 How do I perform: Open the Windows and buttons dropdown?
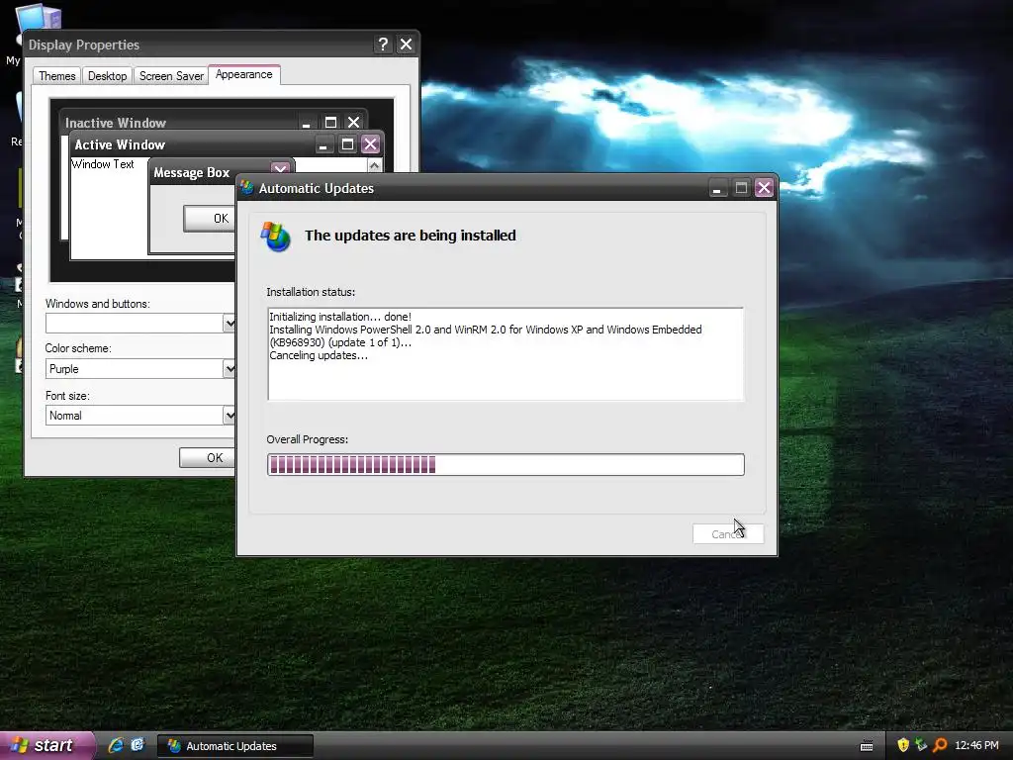point(229,323)
